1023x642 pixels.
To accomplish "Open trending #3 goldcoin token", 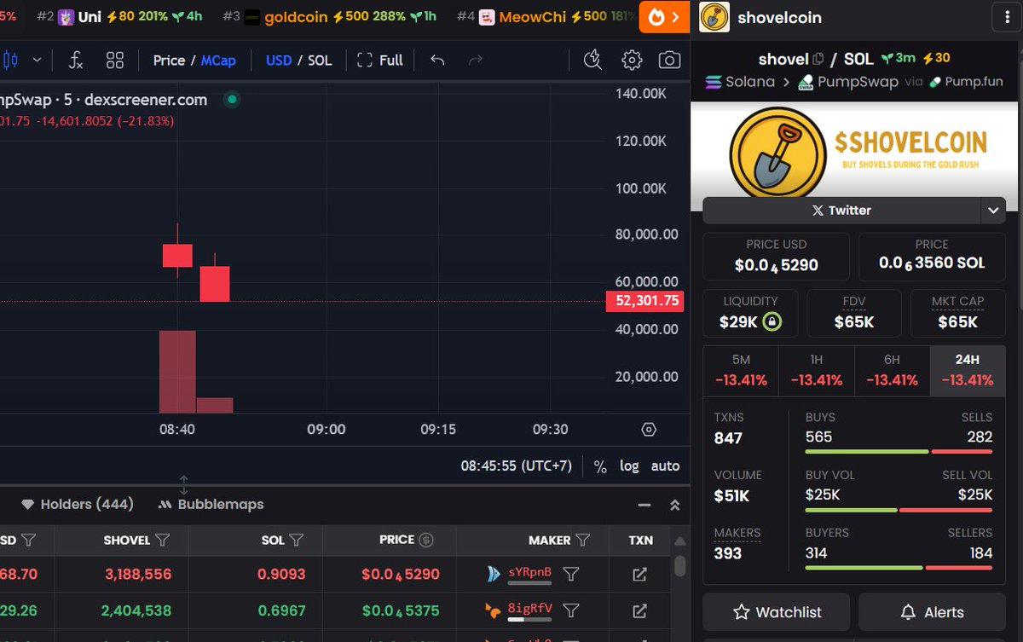I will 329,17.
